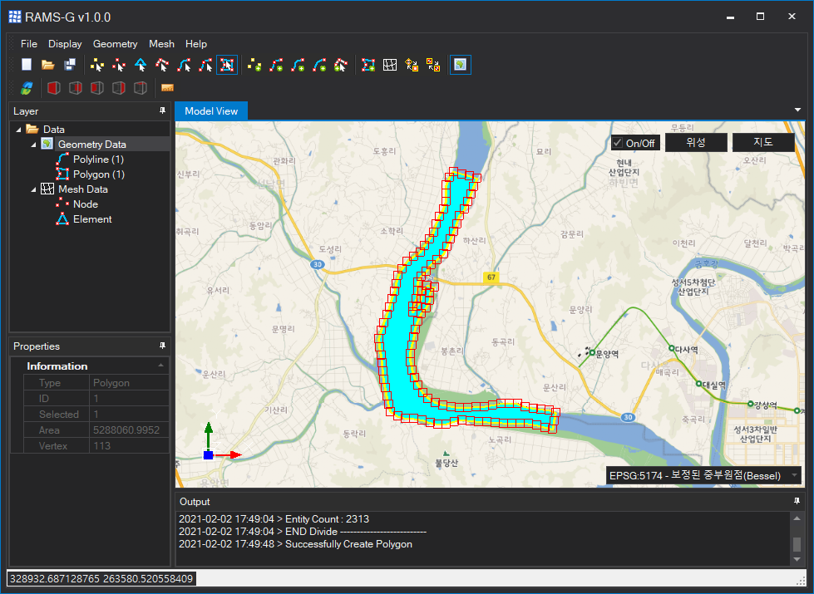Select the Polygon (1) layer
The image size is (814, 594).
click(x=99, y=174)
